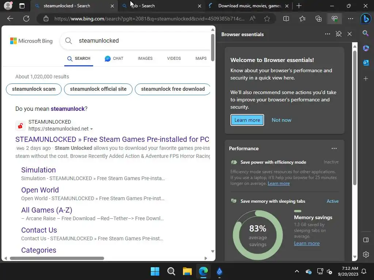The width and height of the screenshot is (374, 280).
Task: Add this page to favorites star
Action: tap(267, 19)
